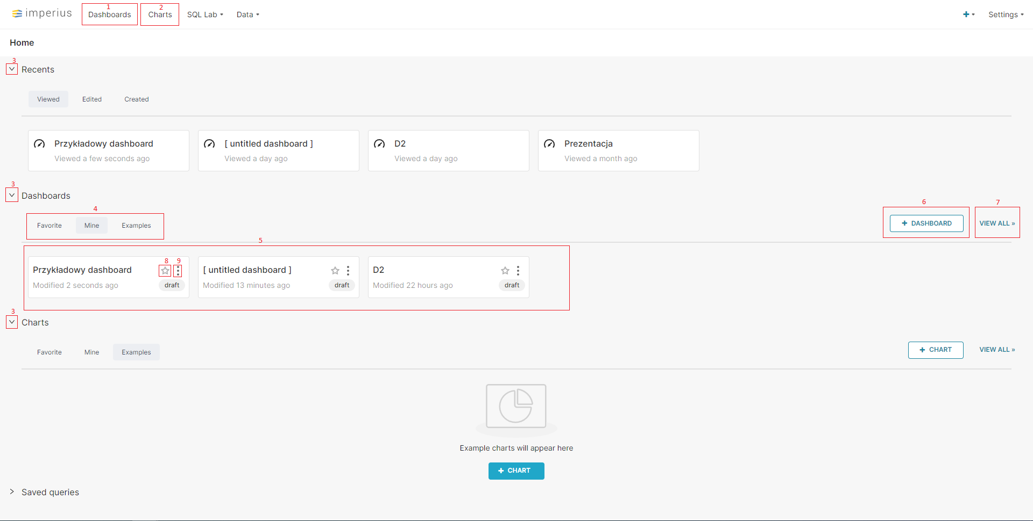Select Examples tab under Charts
Viewport: 1033px width, 521px height.
pyautogui.click(x=136, y=352)
